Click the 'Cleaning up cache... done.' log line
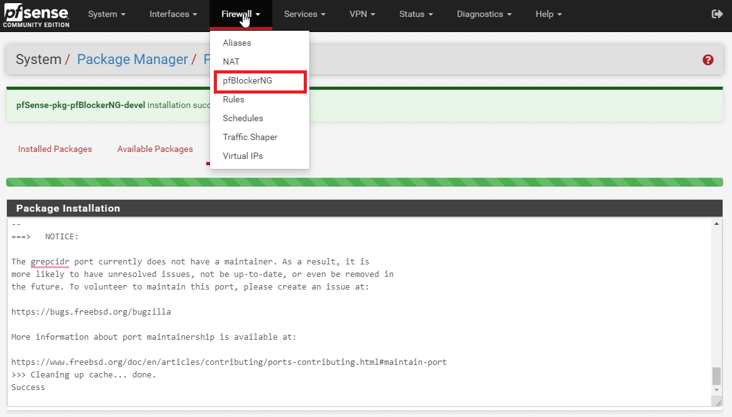 (84, 374)
